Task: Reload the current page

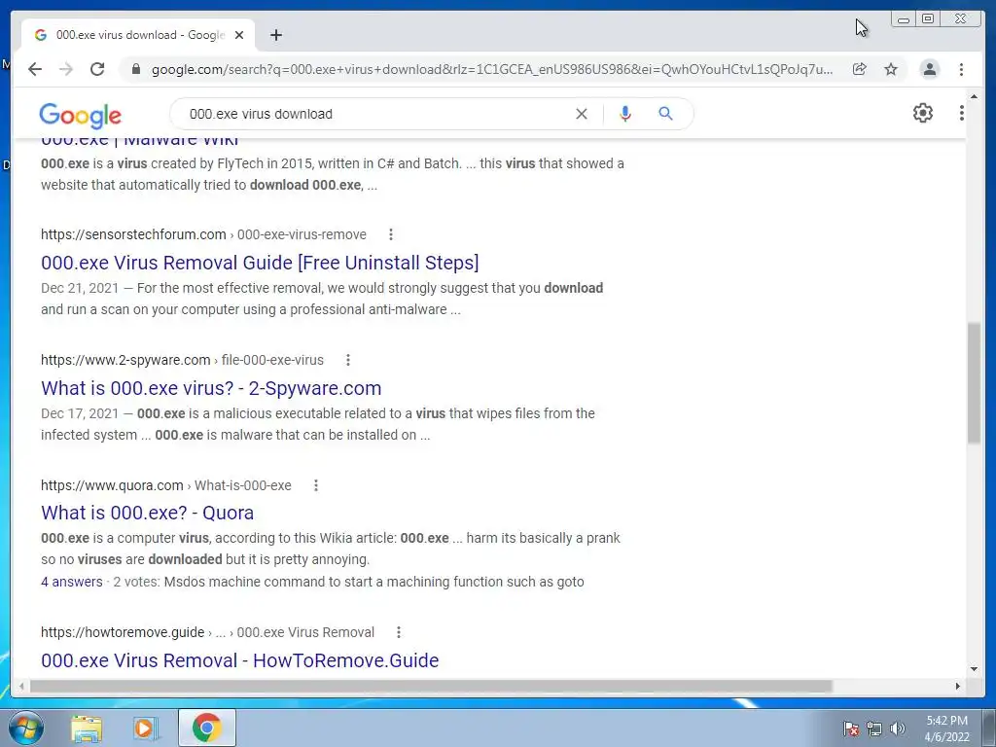Action: coord(97,69)
